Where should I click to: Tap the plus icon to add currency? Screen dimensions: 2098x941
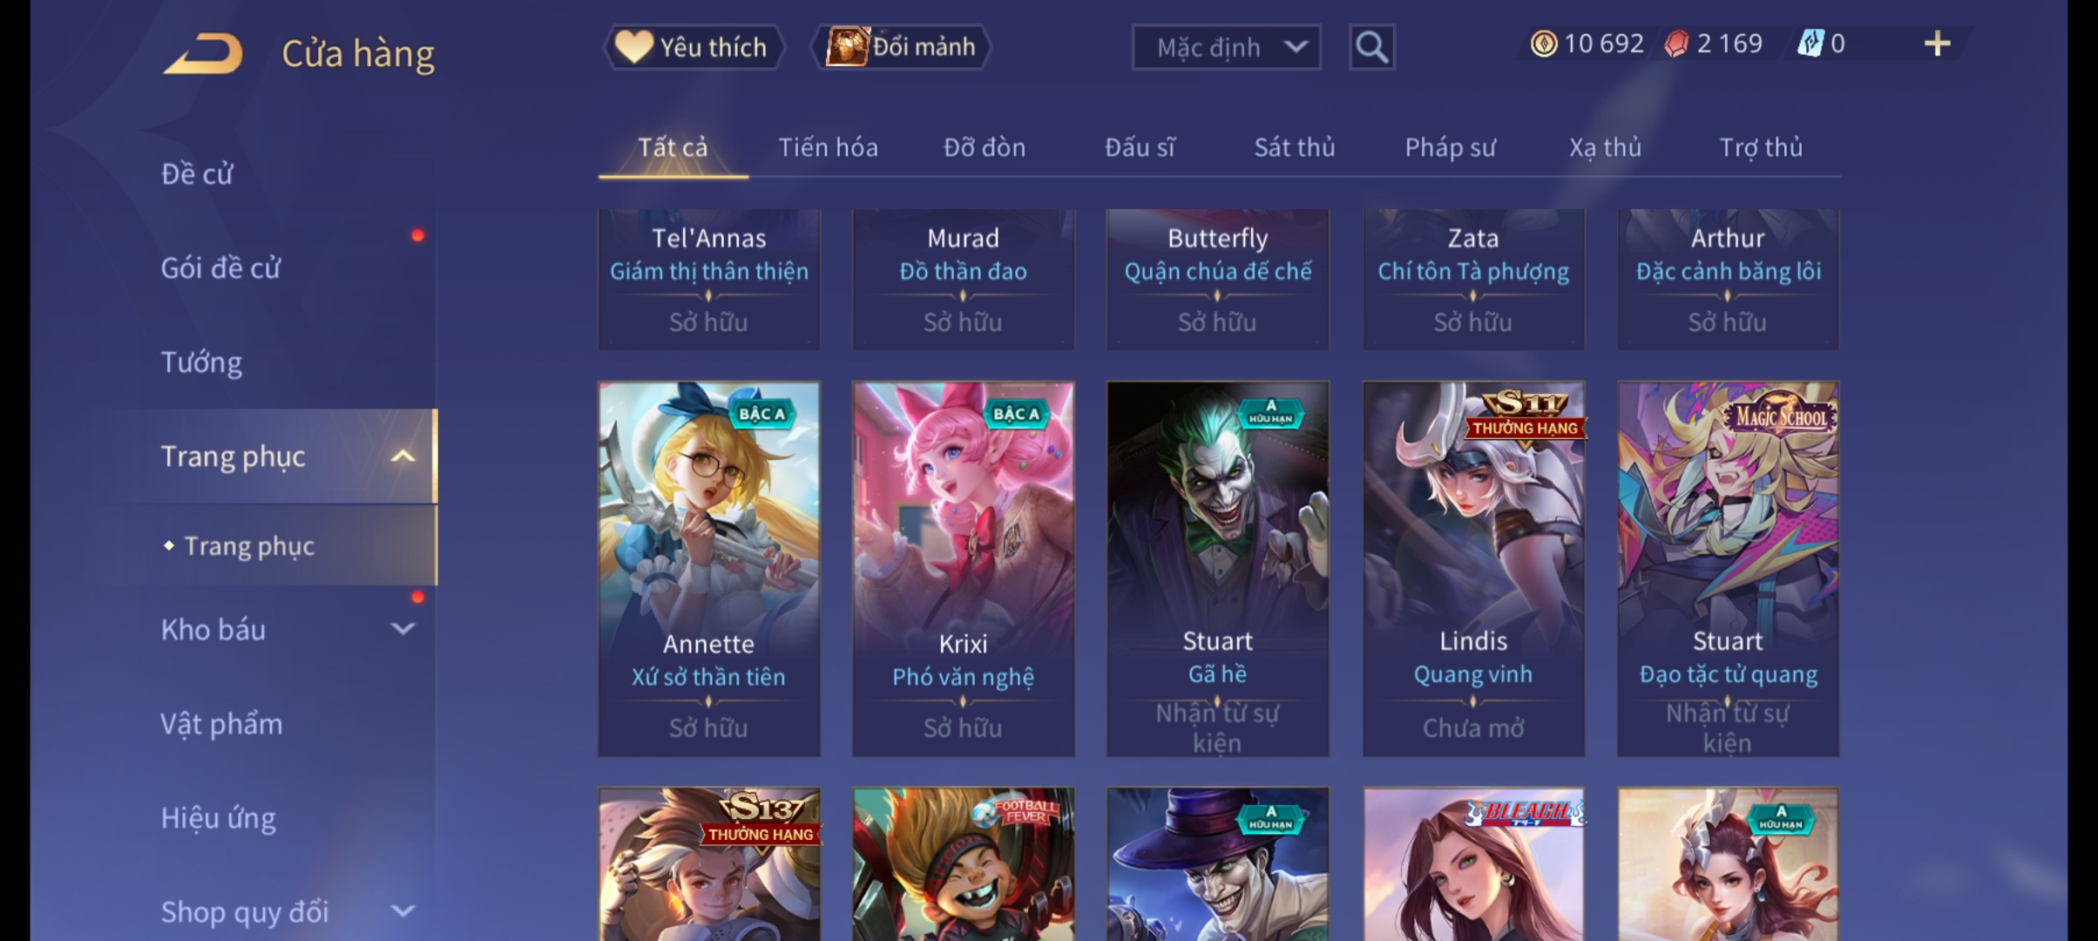click(x=1937, y=44)
